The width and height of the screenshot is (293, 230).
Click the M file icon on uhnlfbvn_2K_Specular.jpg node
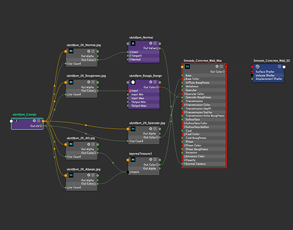(133, 129)
